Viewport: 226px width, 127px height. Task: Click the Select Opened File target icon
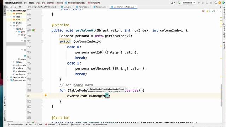coord(7,7)
